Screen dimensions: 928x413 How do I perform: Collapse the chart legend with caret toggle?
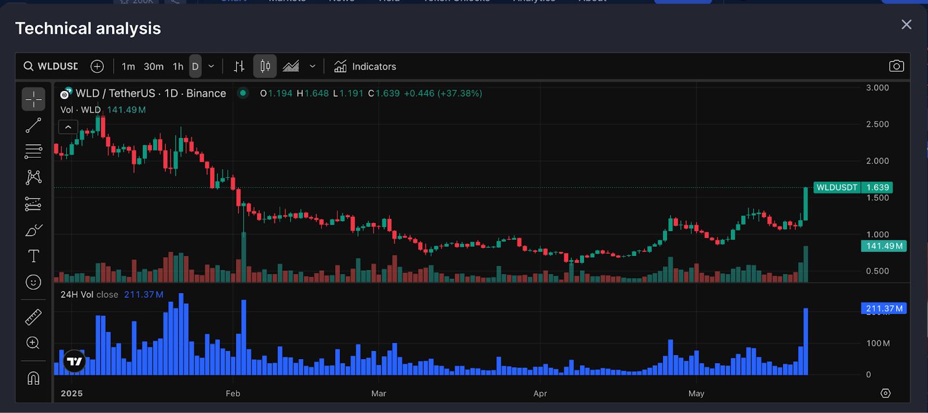coord(68,127)
